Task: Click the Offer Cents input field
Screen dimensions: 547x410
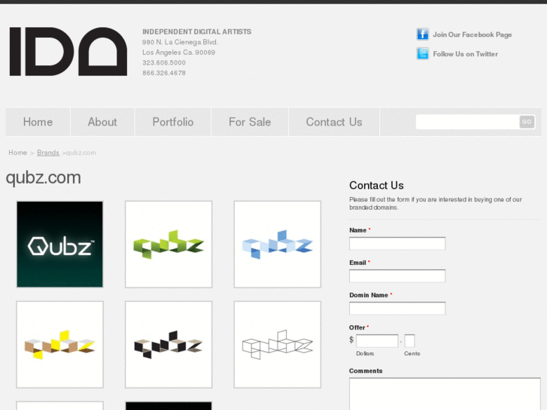Action: 409,341
